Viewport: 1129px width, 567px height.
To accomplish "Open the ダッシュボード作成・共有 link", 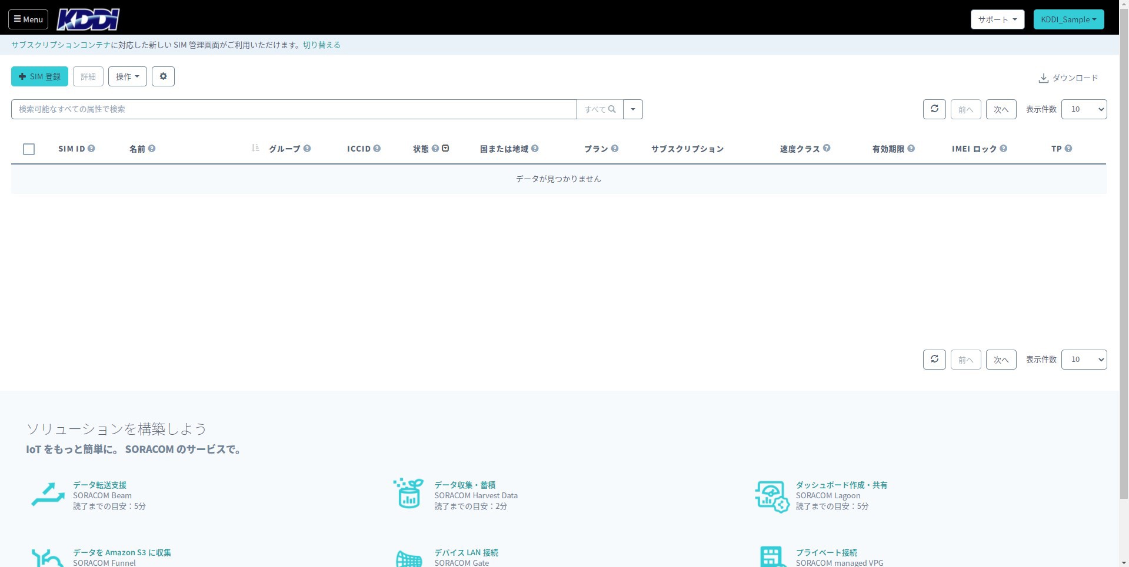I will point(841,485).
